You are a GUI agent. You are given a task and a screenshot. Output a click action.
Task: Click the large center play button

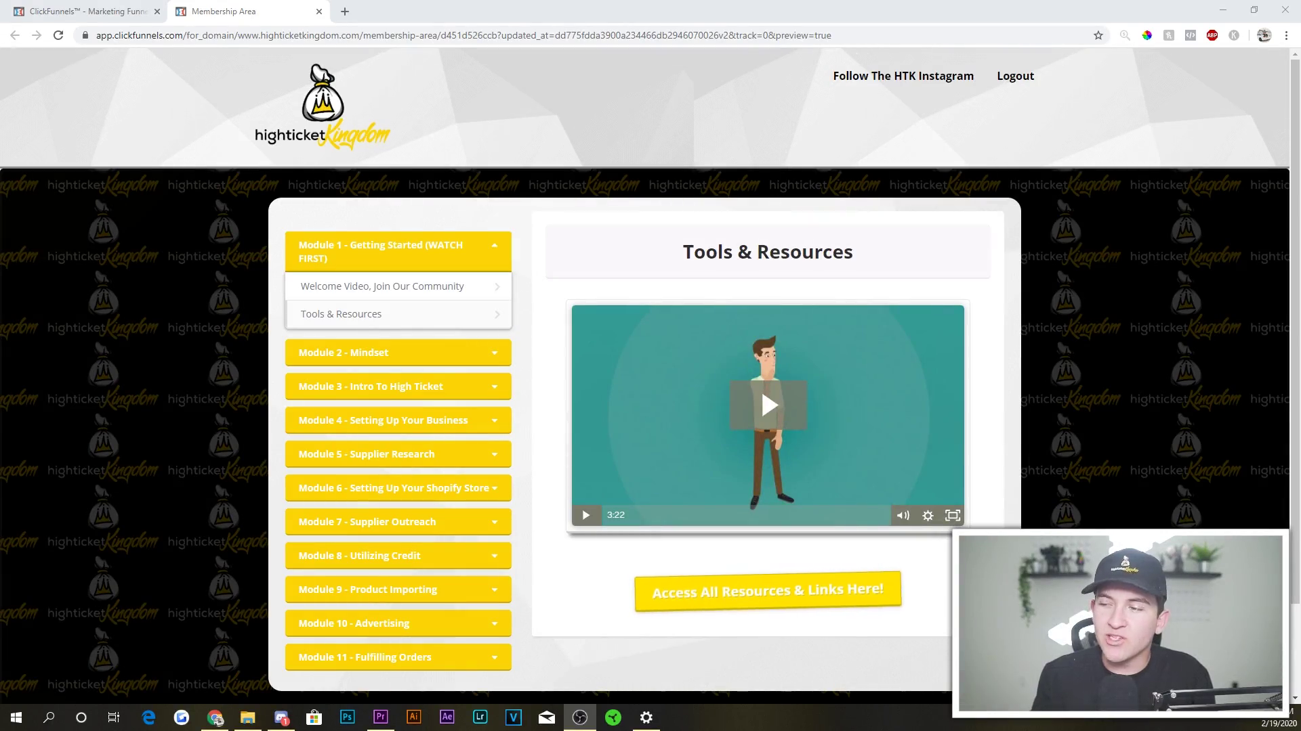click(x=768, y=405)
